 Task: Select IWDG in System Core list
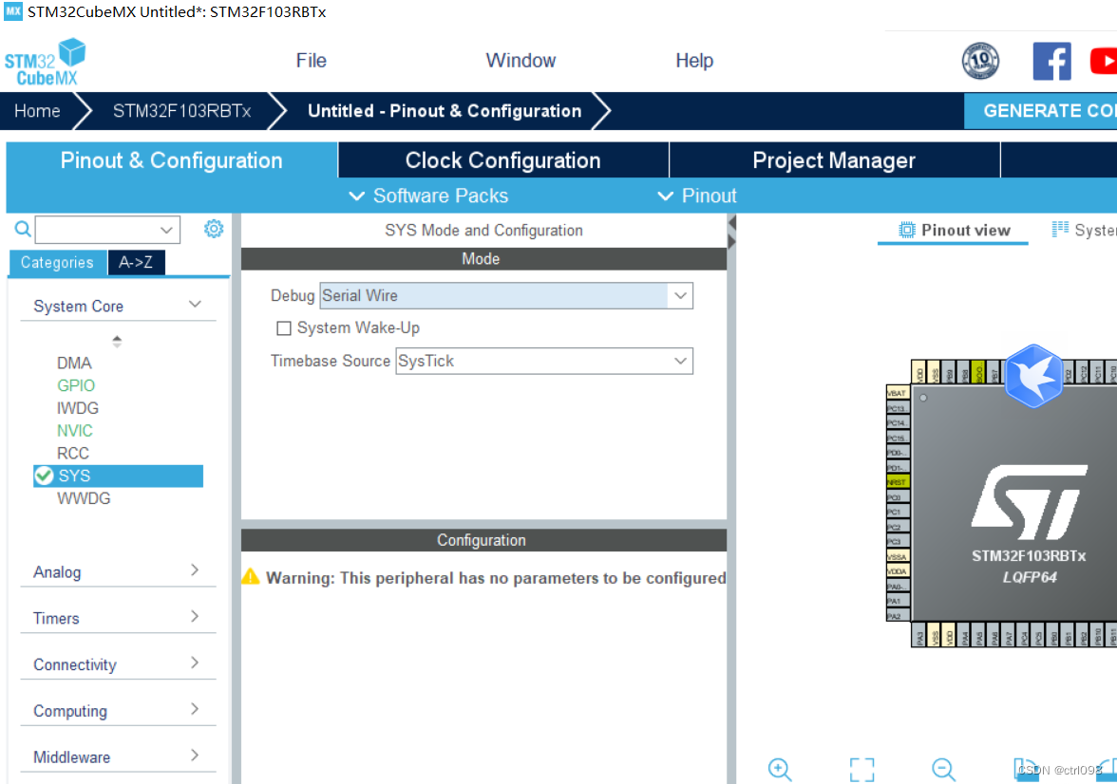pyautogui.click(x=78, y=408)
